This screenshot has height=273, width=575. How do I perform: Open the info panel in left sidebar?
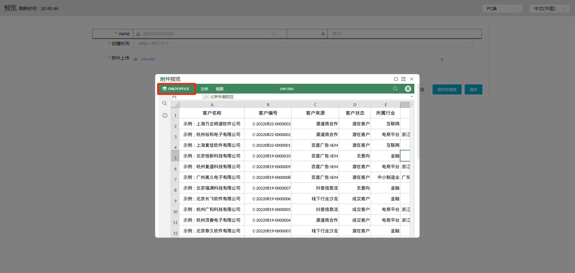[x=165, y=116]
